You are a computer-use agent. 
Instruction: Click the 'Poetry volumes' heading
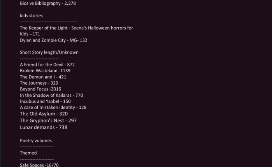36,141
